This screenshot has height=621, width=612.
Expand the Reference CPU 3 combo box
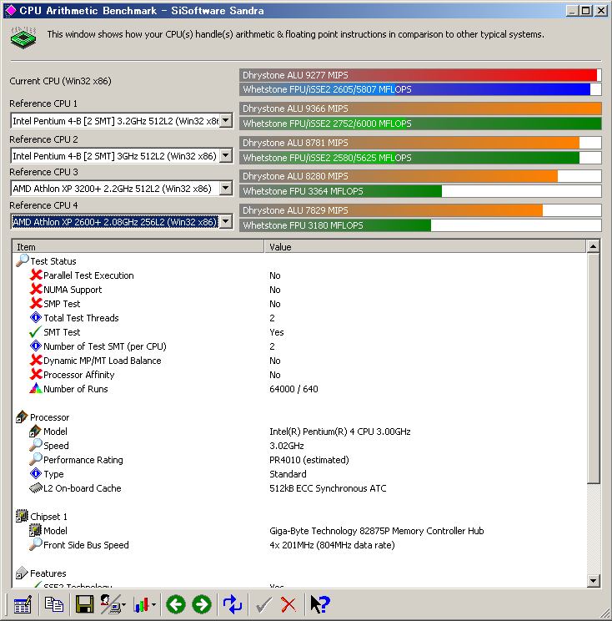[x=225, y=189]
